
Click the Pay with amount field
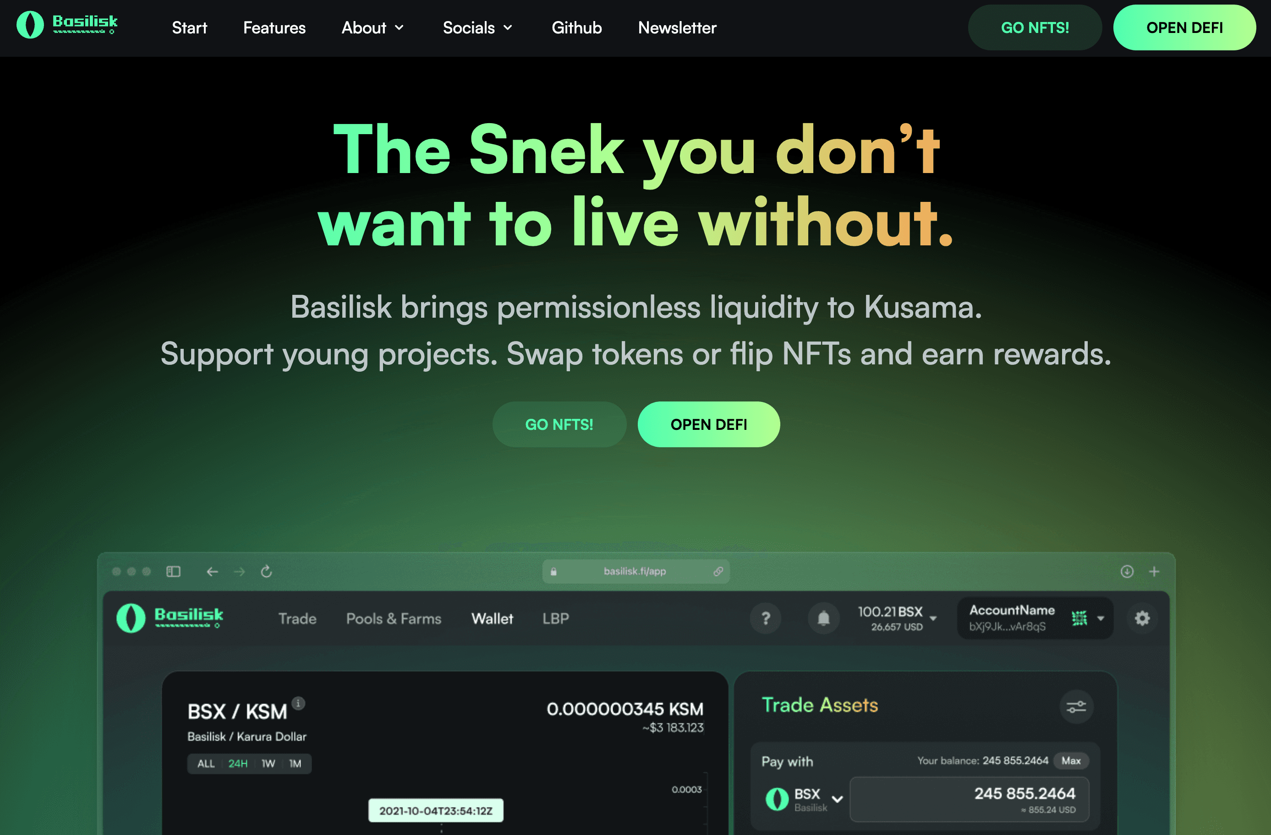[x=969, y=799]
